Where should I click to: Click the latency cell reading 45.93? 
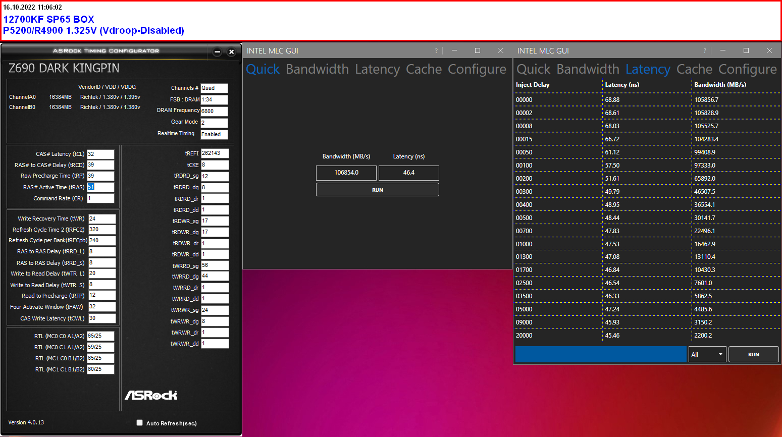tap(612, 322)
